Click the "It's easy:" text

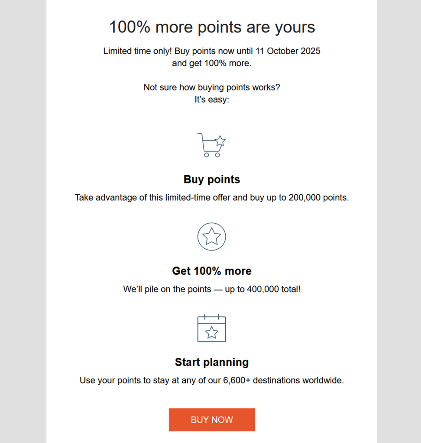(x=212, y=100)
